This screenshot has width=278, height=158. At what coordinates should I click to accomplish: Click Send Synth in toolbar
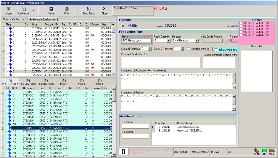click(89, 10)
